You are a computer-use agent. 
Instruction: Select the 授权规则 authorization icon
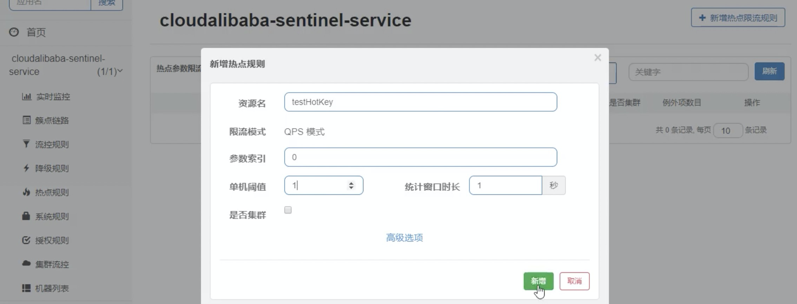(x=25, y=240)
